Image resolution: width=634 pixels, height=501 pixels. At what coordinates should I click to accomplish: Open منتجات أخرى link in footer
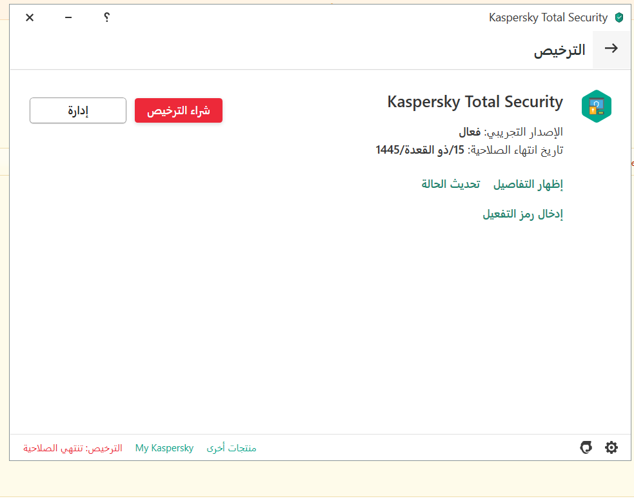tap(232, 448)
